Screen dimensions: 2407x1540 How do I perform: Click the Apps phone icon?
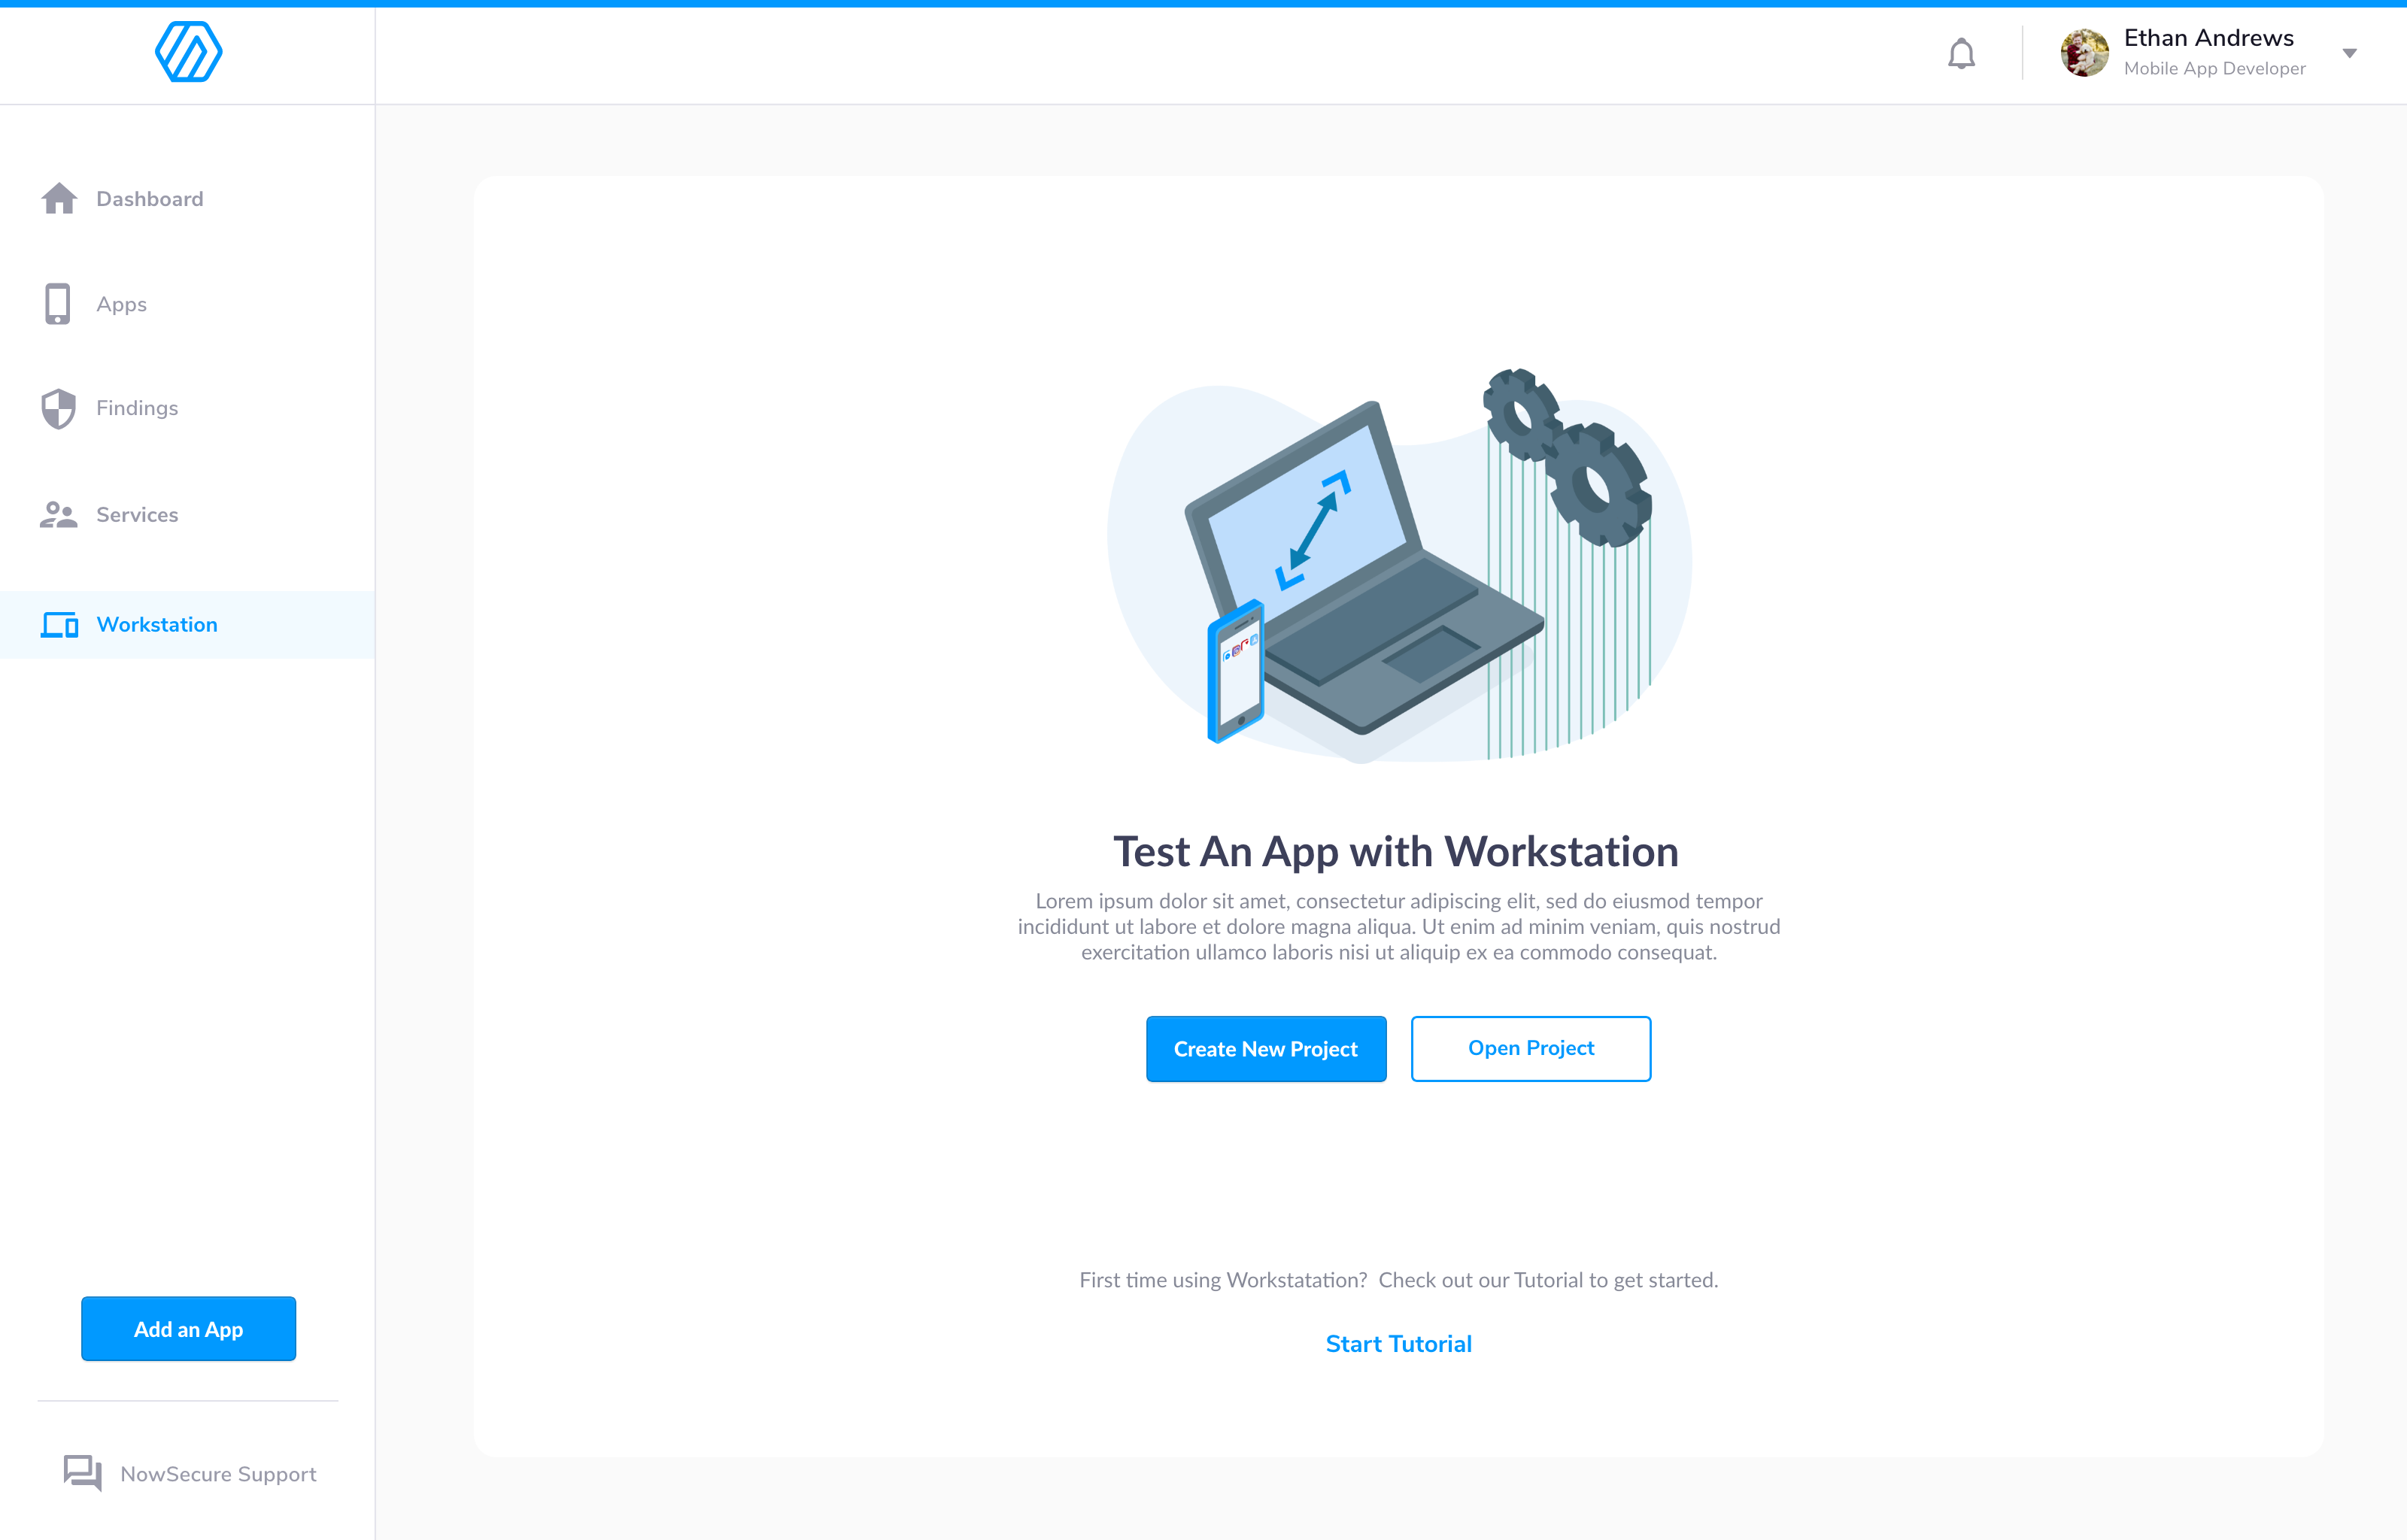point(58,304)
